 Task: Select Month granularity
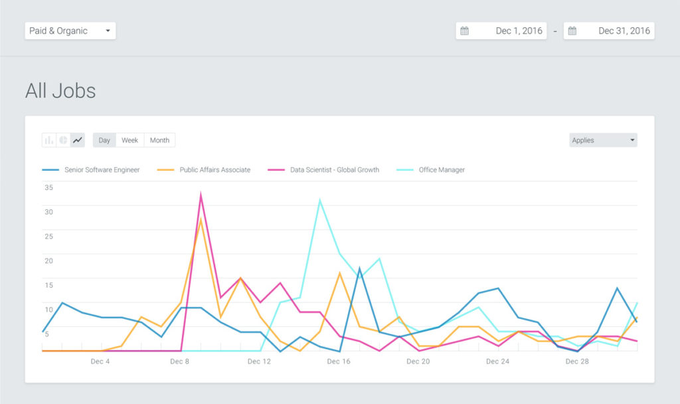pos(159,140)
